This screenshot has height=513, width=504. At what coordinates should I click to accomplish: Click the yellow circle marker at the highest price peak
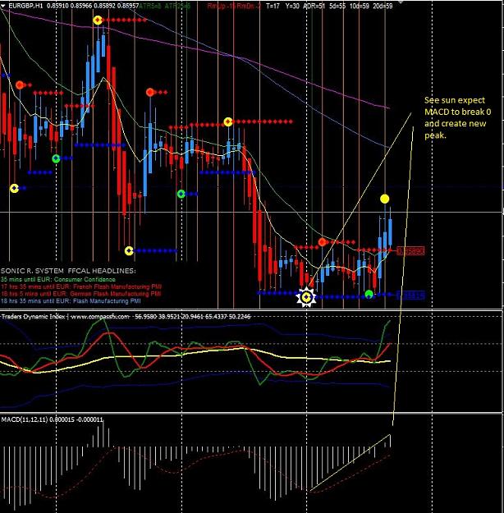[98, 21]
